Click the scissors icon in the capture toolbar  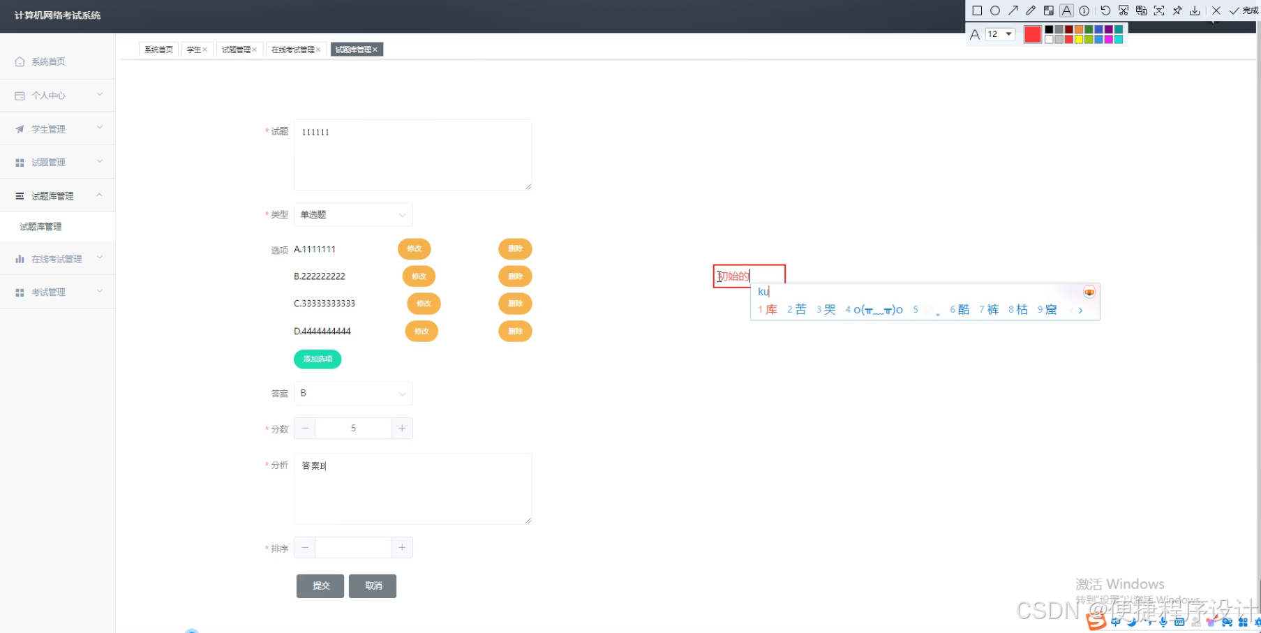click(1124, 10)
